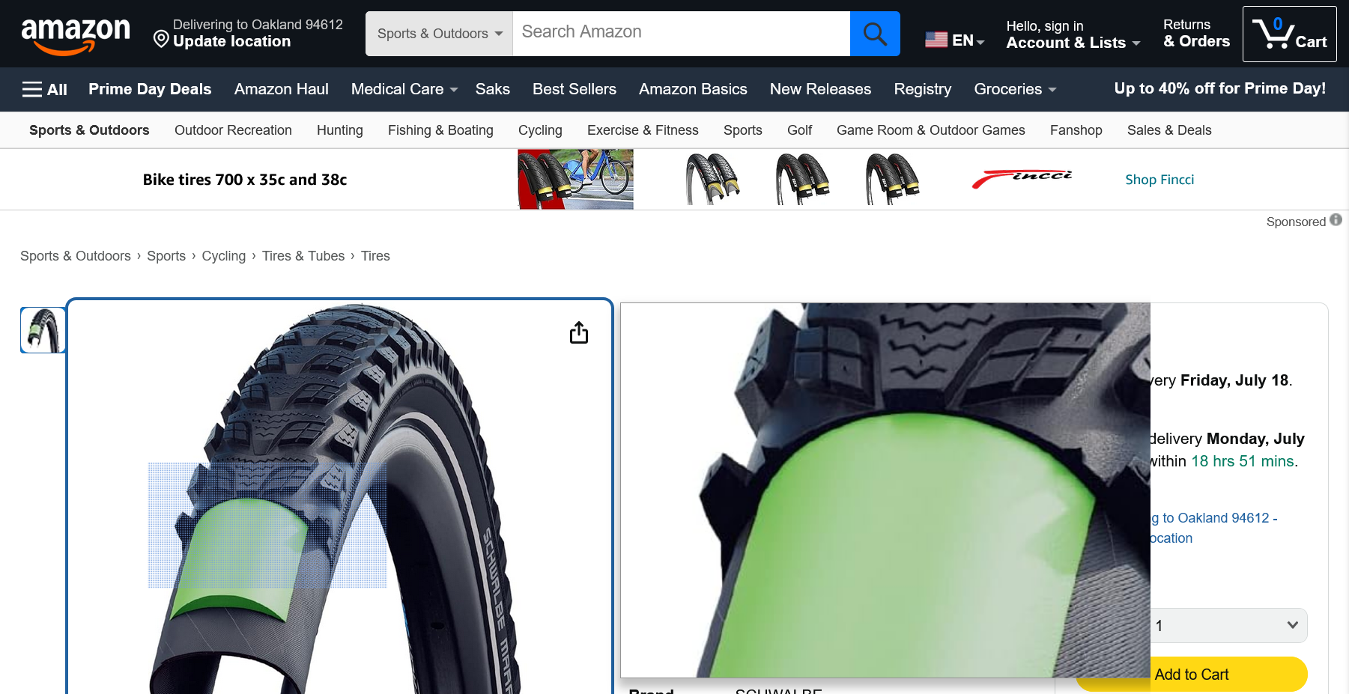Select Game Room & Outdoor Games tab
Image resolution: width=1349 pixels, height=694 pixels.
(x=931, y=130)
